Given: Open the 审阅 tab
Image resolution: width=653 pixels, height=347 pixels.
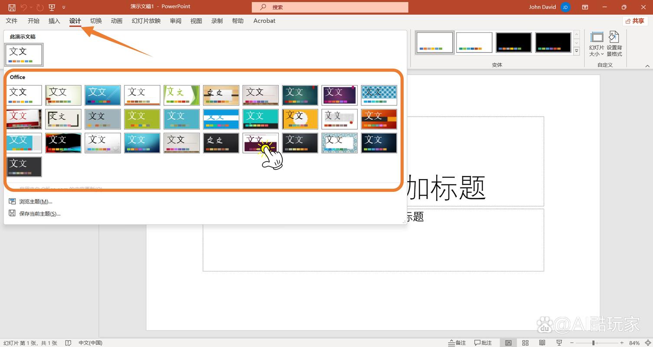Looking at the screenshot, I should pos(176,21).
